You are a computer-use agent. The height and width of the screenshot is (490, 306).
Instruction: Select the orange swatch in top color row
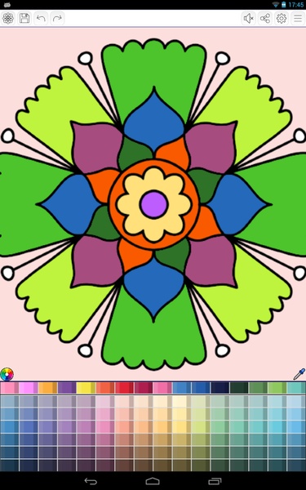click(48, 388)
